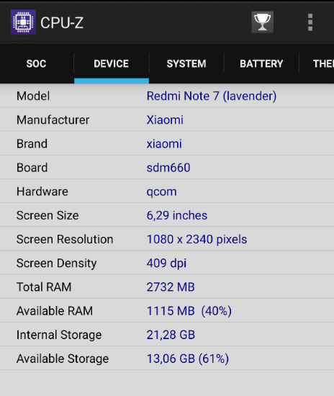Select the Available RAM 1115 MB row
This screenshot has width=334, height=396.
(x=167, y=310)
